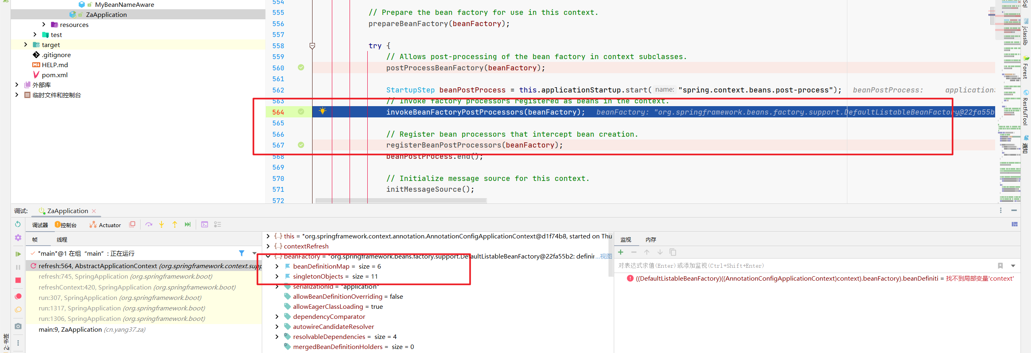Toggle breakpoint on line 564
The image size is (1031, 353).
(301, 112)
